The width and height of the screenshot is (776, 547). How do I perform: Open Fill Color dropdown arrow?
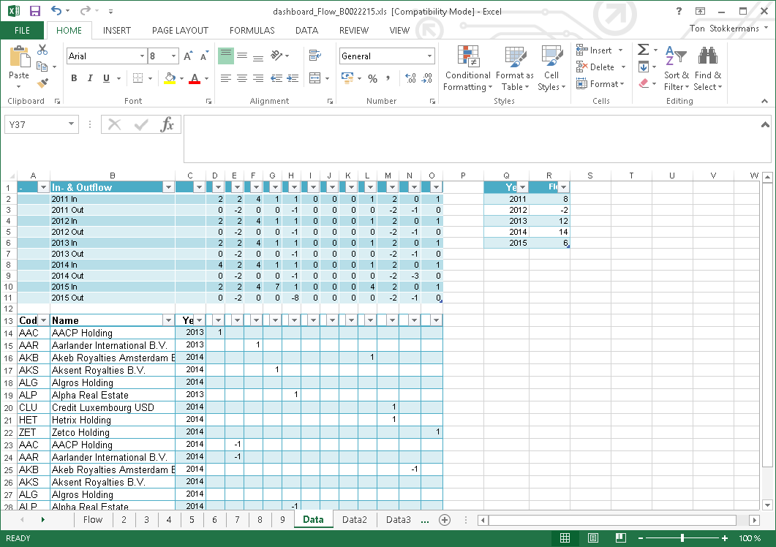click(181, 78)
